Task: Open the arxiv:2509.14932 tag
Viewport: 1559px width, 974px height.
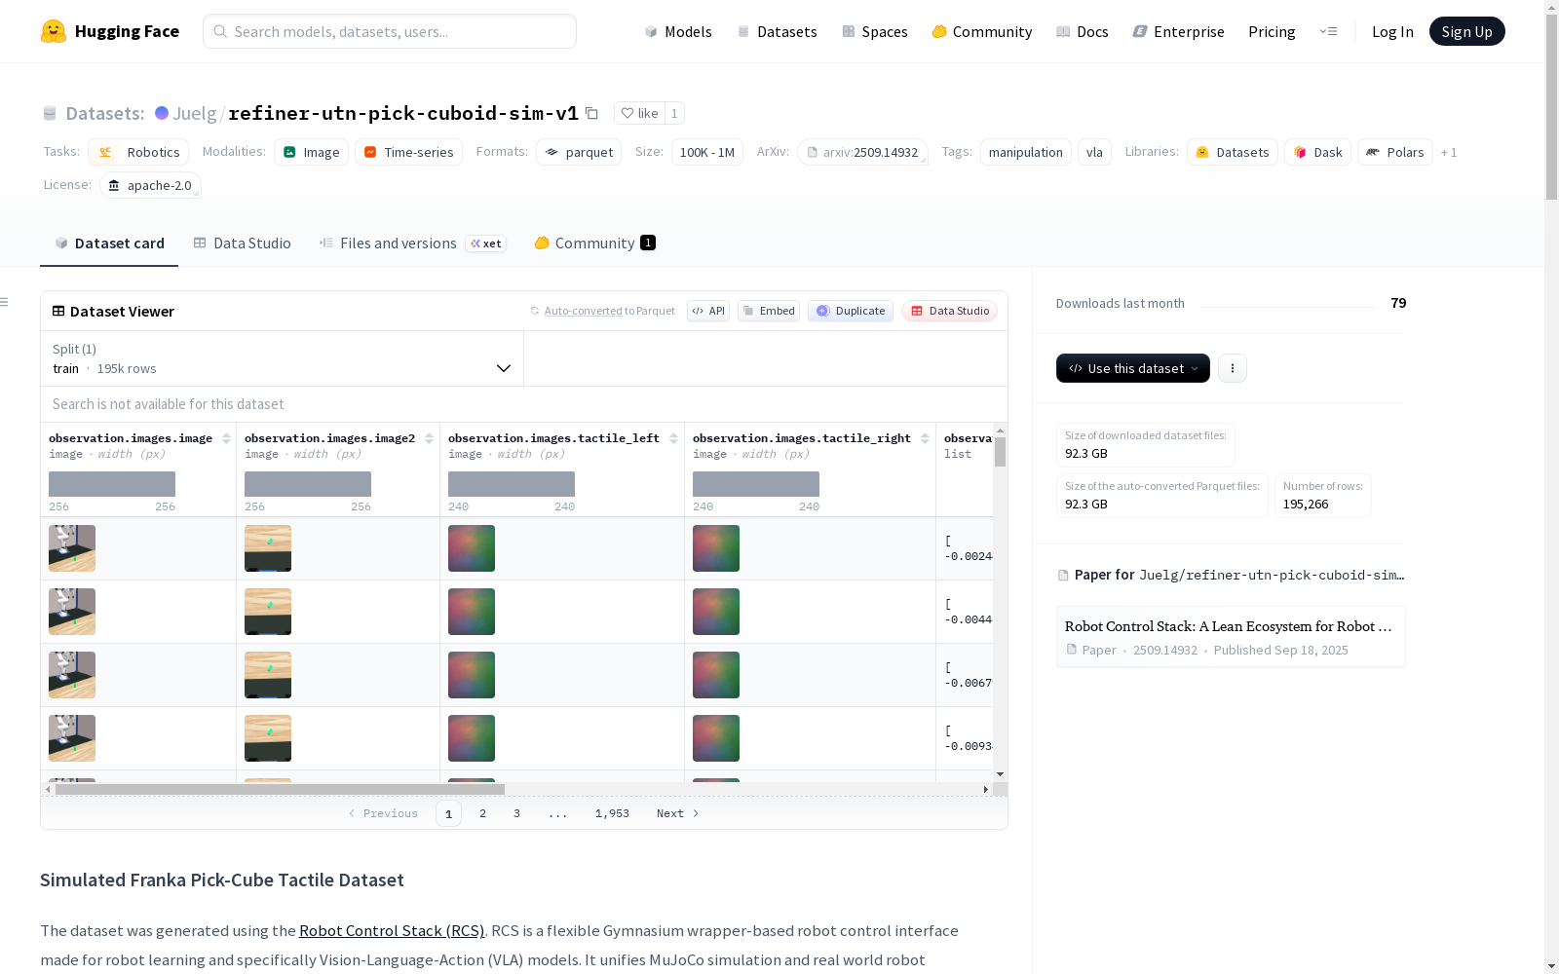Action: click(x=862, y=152)
